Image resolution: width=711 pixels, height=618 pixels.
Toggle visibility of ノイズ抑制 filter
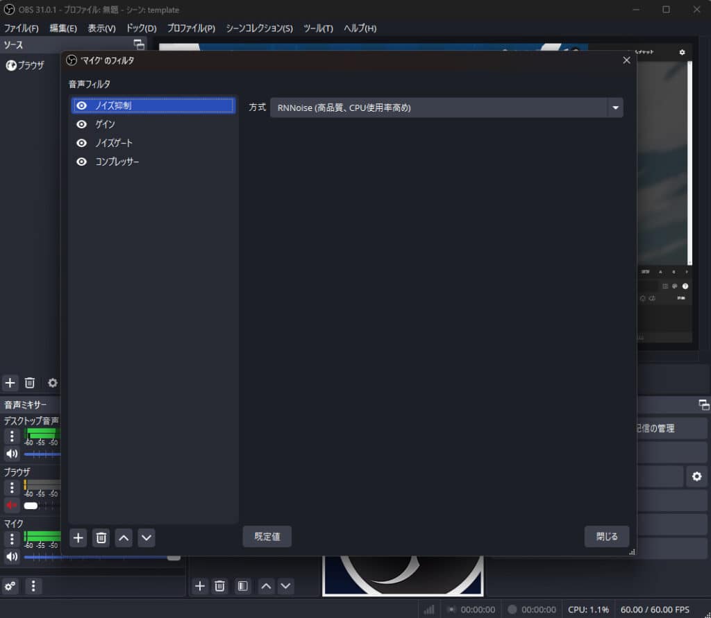coord(82,105)
